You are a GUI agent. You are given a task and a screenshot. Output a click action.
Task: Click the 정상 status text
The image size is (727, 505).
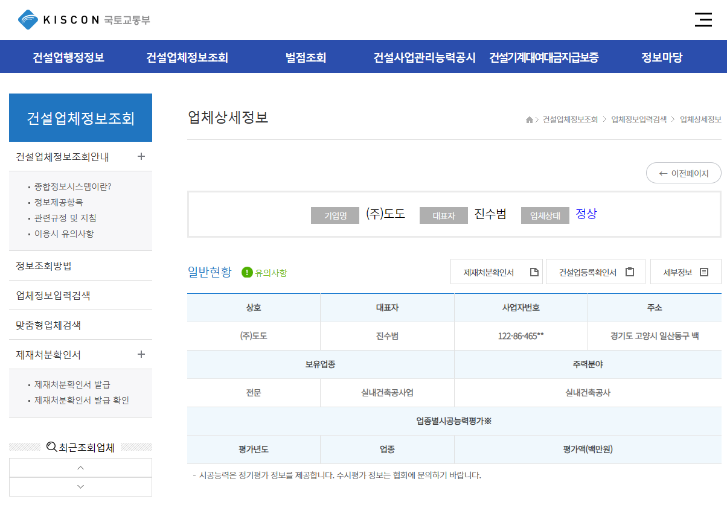point(586,214)
